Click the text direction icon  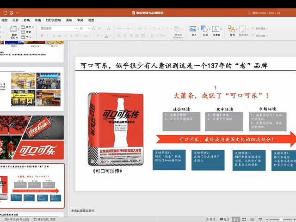click(152, 36)
